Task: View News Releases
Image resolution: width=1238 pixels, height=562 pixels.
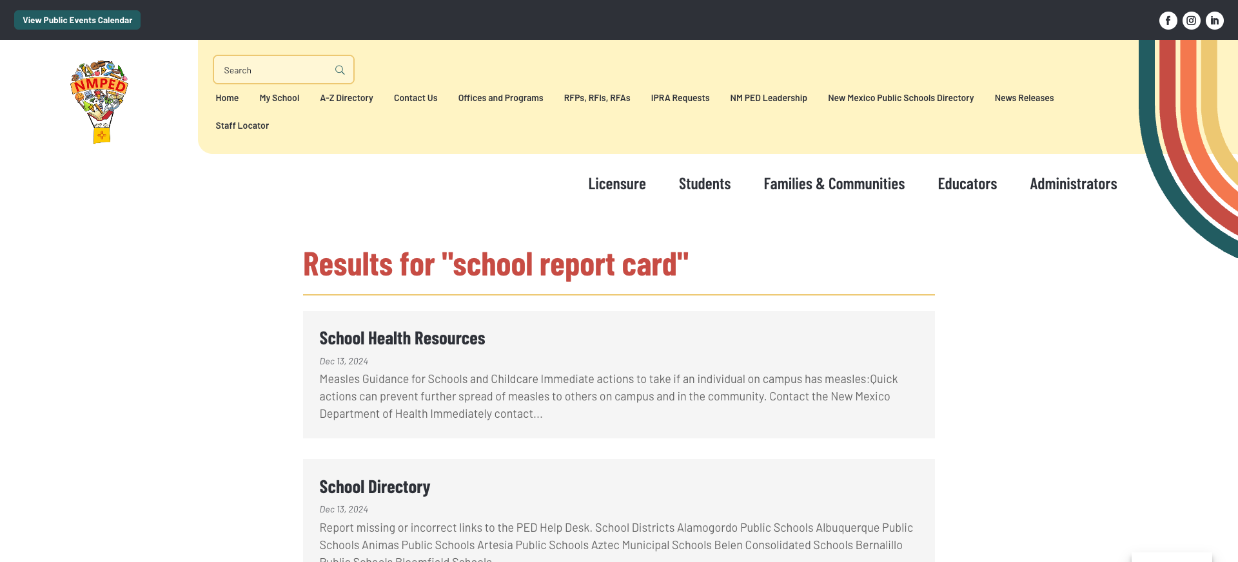Action: pos(1024,98)
